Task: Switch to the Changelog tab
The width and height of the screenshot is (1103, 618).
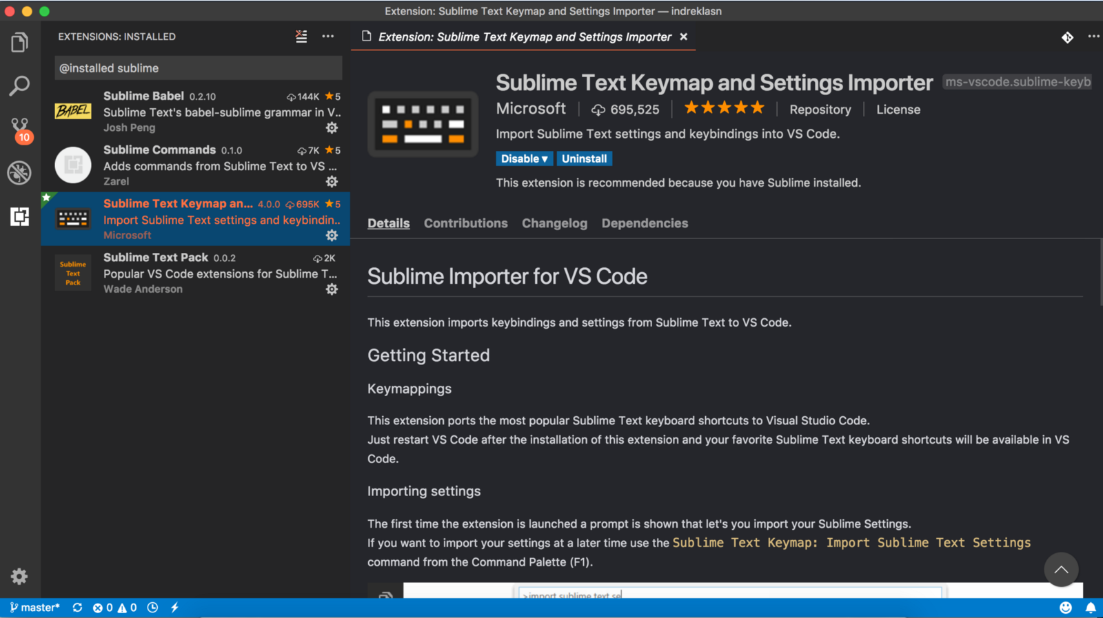Action: pos(554,223)
